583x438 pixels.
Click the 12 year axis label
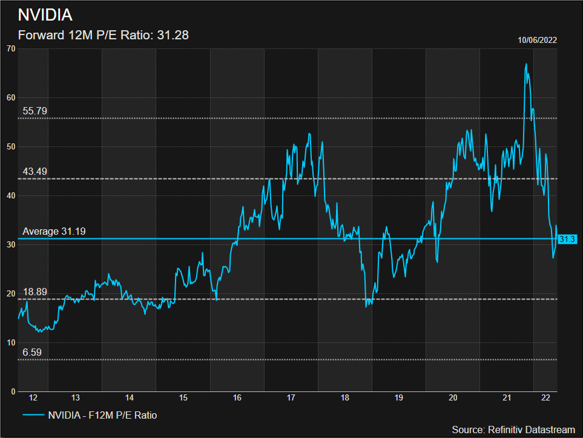(x=33, y=398)
